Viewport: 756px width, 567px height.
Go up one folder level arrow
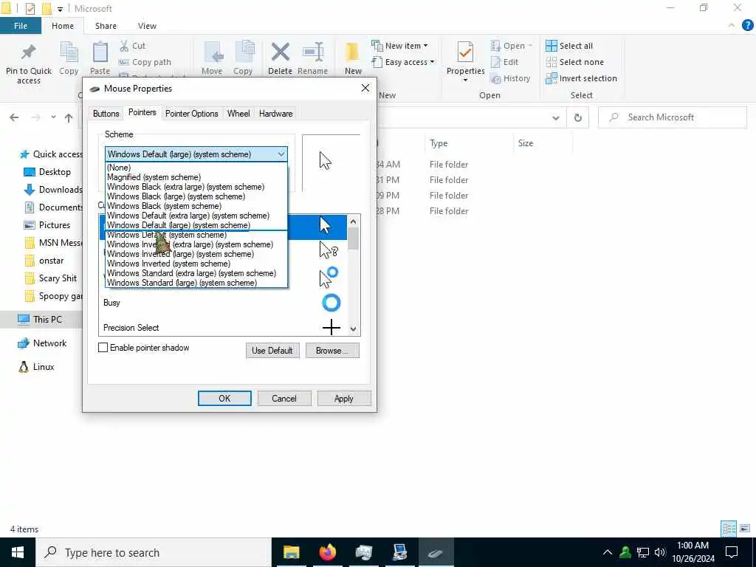click(x=69, y=117)
